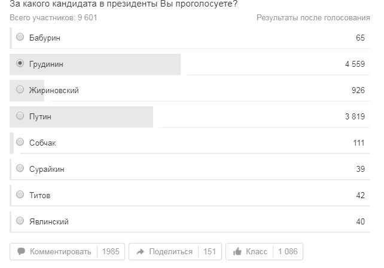Select the Титов radio button

click(20, 195)
